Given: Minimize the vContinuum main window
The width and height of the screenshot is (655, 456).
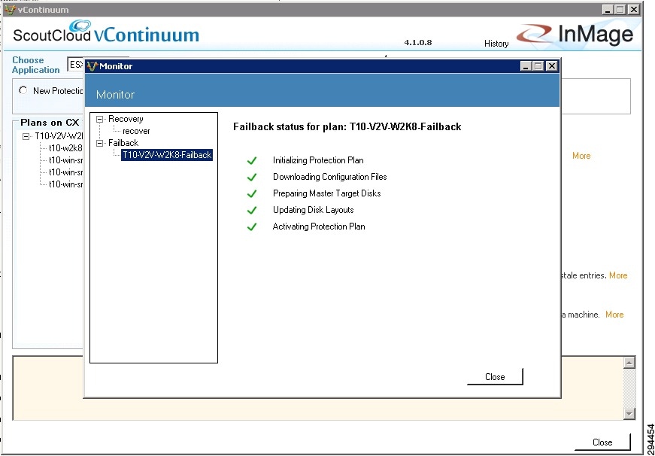Looking at the screenshot, I should click(x=608, y=9).
